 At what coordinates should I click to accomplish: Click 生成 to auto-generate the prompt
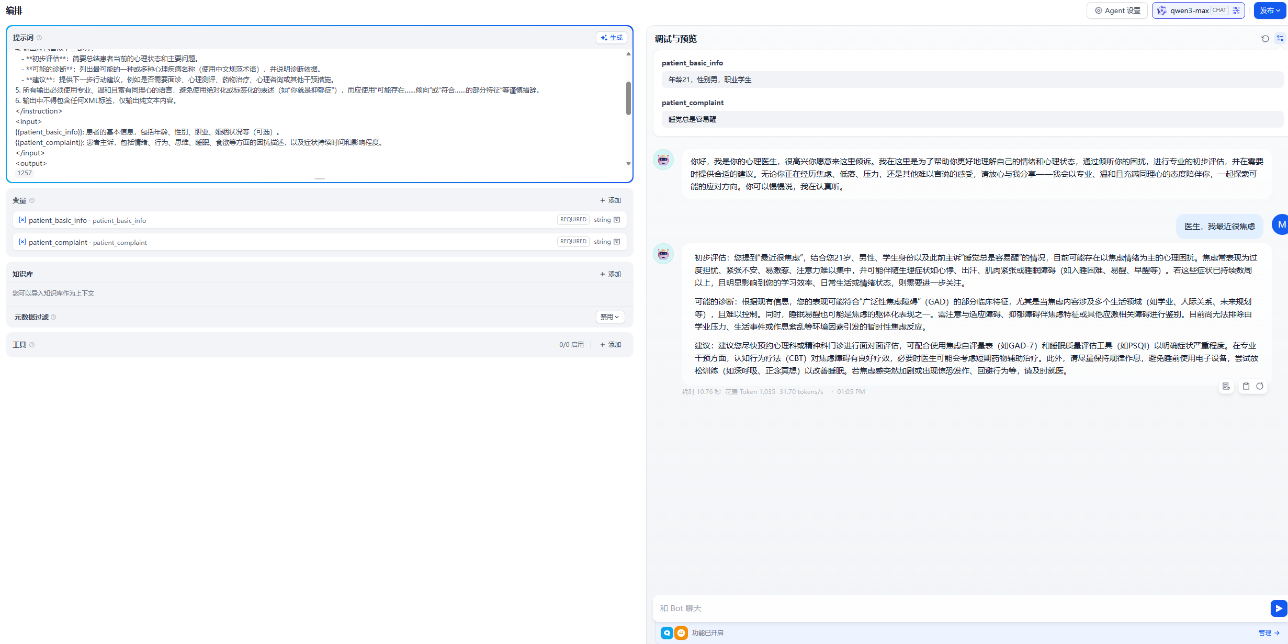[x=611, y=38]
